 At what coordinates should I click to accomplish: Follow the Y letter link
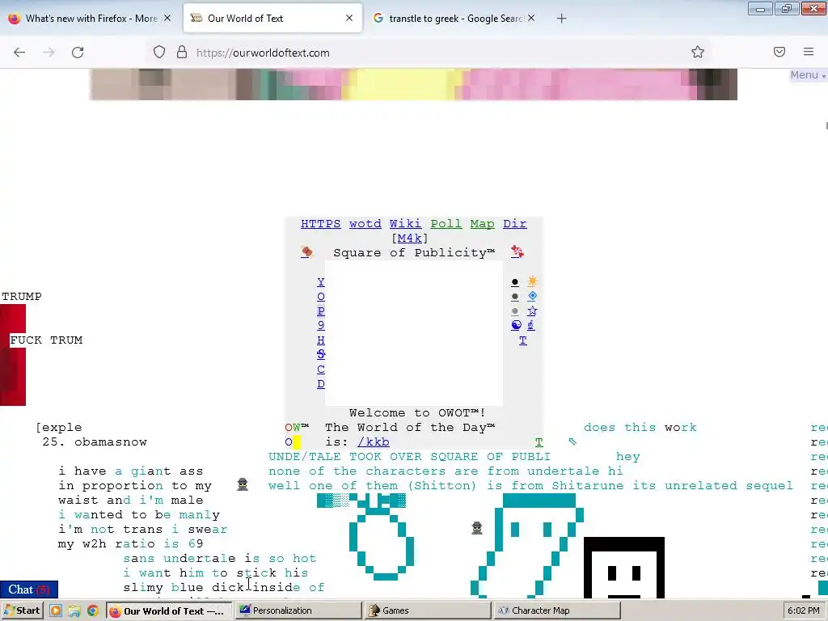coord(321,282)
